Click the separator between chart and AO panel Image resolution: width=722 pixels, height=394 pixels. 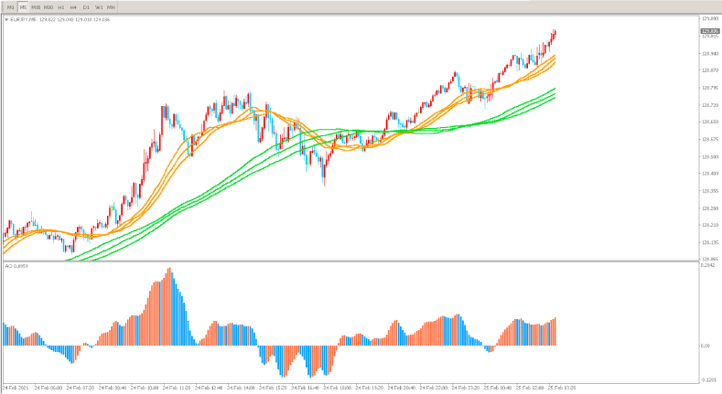click(x=348, y=261)
